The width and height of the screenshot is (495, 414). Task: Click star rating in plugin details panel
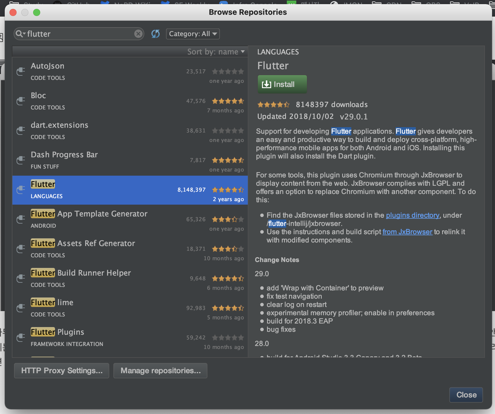click(x=274, y=104)
